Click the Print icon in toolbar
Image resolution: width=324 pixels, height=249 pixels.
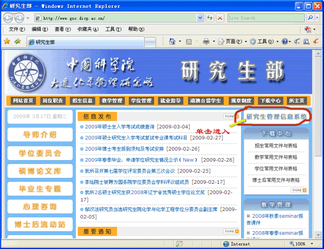point(206,42)
